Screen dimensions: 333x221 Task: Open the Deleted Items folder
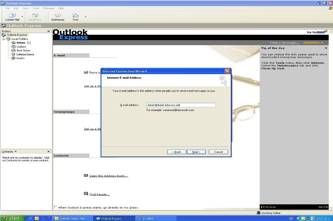[x=23, y=54]
